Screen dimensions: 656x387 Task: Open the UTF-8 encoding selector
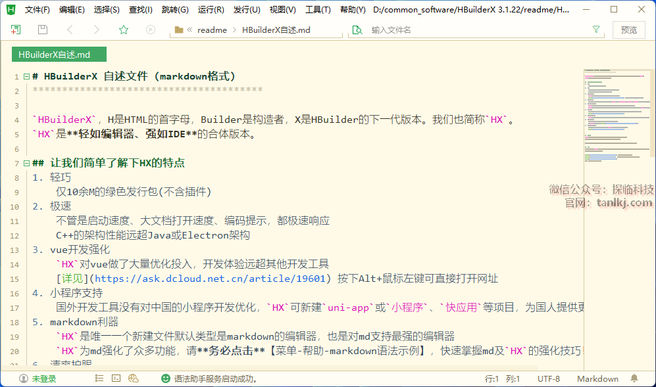(x=548, y=378)
